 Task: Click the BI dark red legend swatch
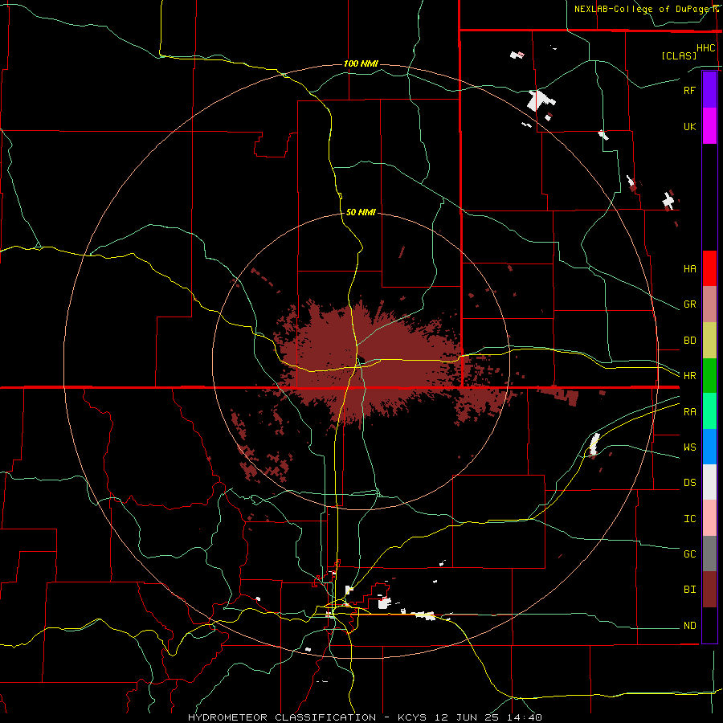coord(709,590)
